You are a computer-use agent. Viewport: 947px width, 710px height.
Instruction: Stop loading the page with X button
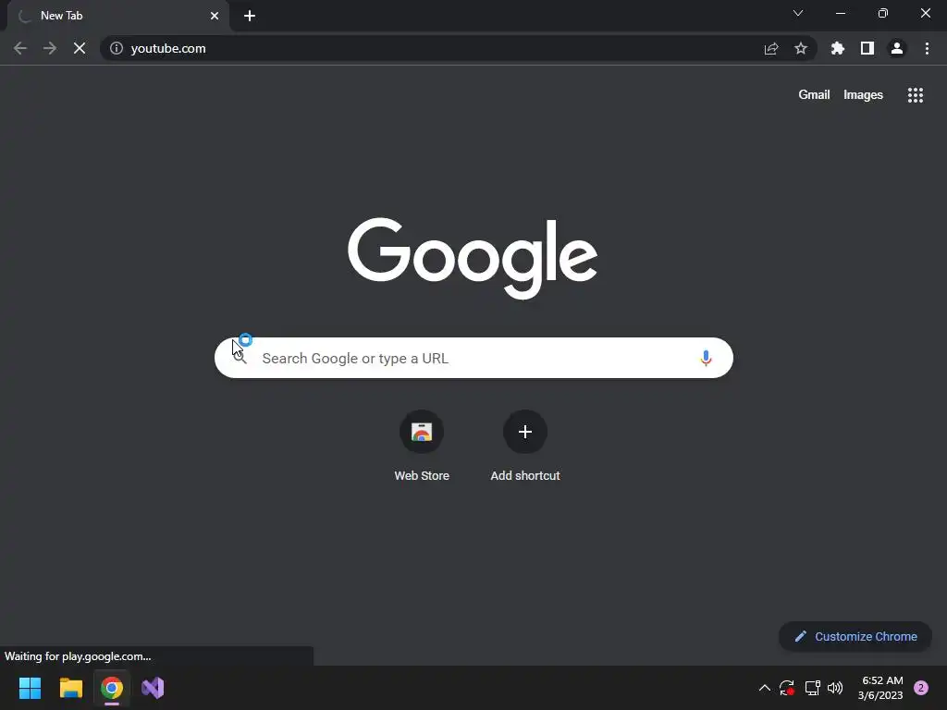(x=80, y=48)
